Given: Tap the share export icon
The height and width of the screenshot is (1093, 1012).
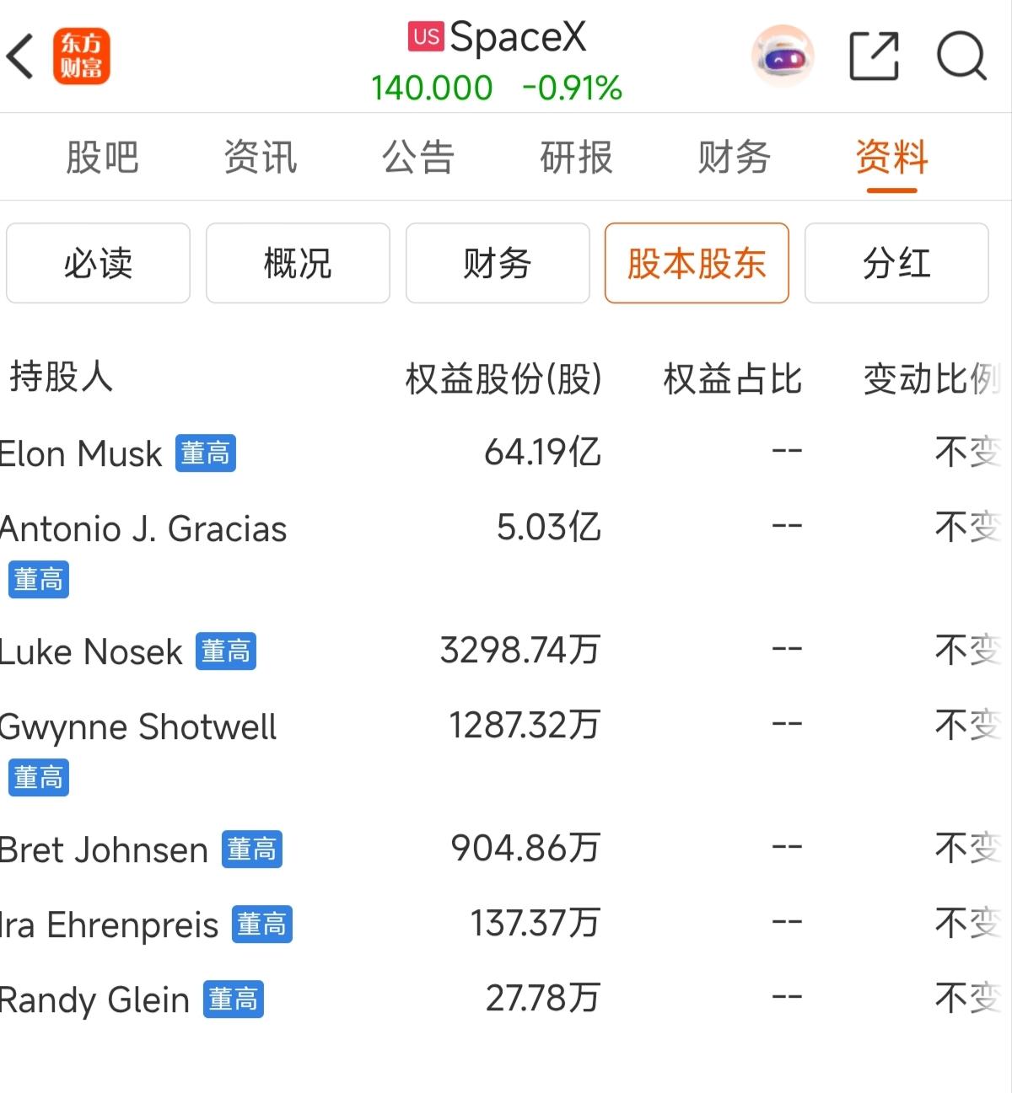Looking at the screenshot, I should tap(874, 56).
